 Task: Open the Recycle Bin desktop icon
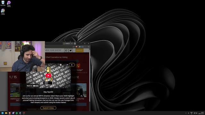(x=3, y=3)
